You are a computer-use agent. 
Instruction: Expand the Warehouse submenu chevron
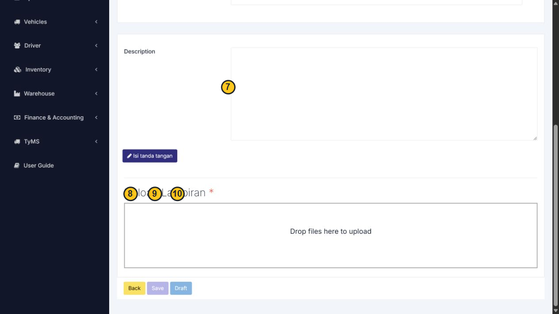(x=96, y=93)
